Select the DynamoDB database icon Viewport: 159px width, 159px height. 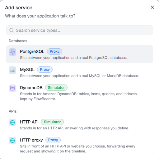click(12, 88)
